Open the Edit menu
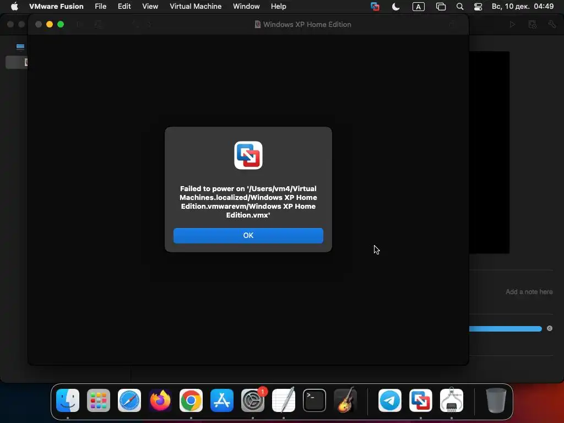 pos(124,7)
